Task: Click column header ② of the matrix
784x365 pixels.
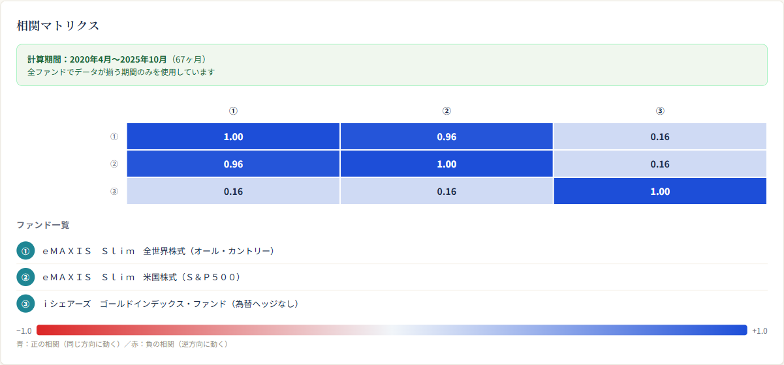Action: [447, 111]
